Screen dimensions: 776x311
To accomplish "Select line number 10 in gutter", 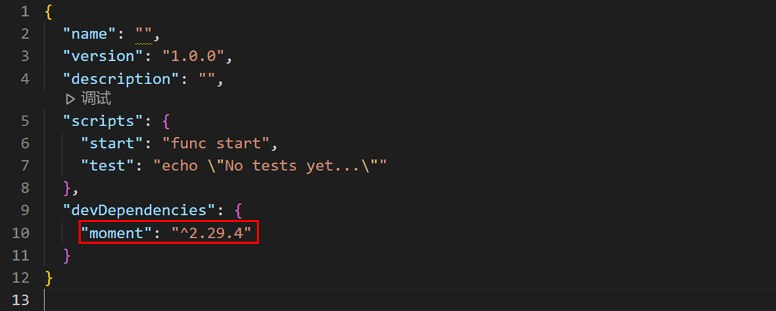I will 20,233.
